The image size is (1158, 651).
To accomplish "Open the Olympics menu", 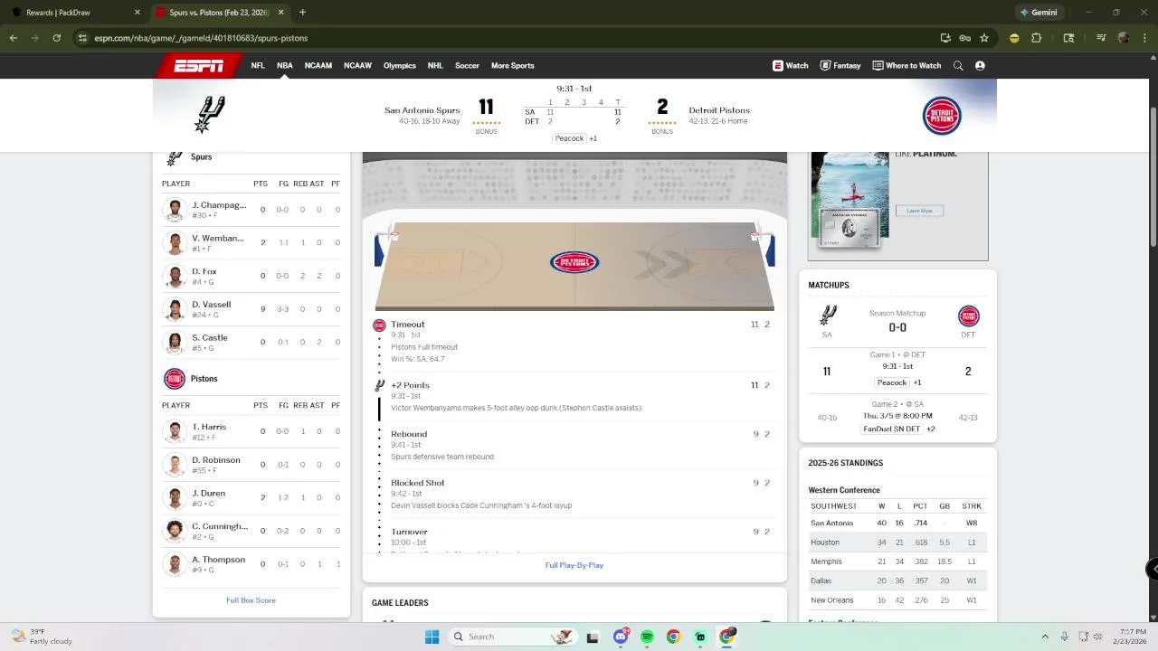I will (400, 66).
